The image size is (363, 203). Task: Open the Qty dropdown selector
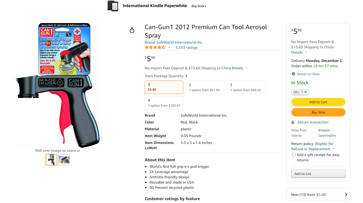[x=300, y=92]
